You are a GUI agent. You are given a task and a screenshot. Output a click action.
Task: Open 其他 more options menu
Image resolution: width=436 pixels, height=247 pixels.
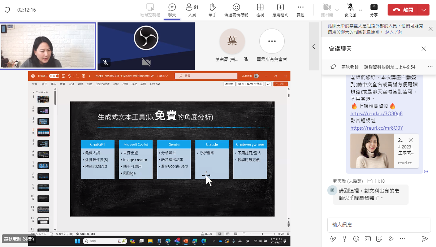[x=301, y=10]
